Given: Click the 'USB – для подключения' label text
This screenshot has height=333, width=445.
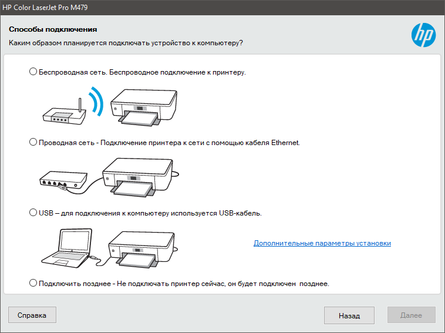Looking at the screenshot, I should point(150,213).
